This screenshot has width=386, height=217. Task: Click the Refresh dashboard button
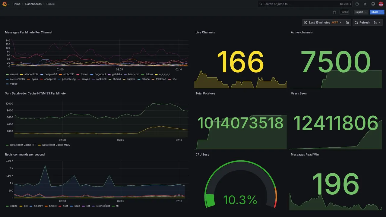pos(362,23)
